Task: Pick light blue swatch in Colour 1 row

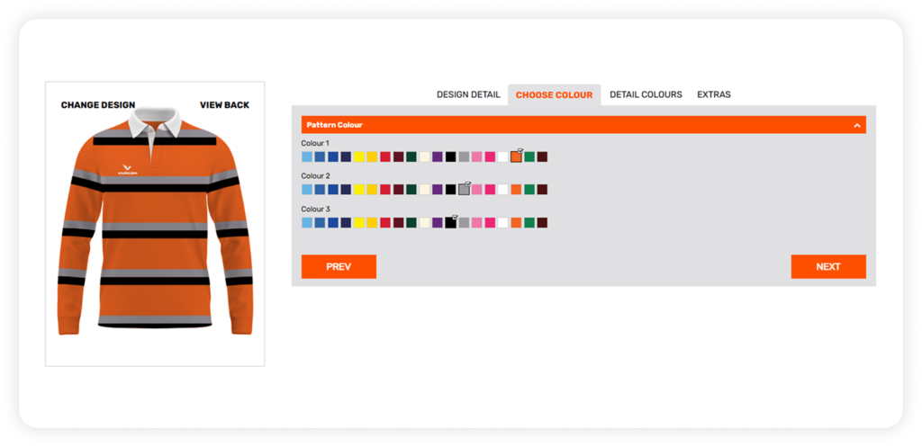Action: [x=307, y=157]
